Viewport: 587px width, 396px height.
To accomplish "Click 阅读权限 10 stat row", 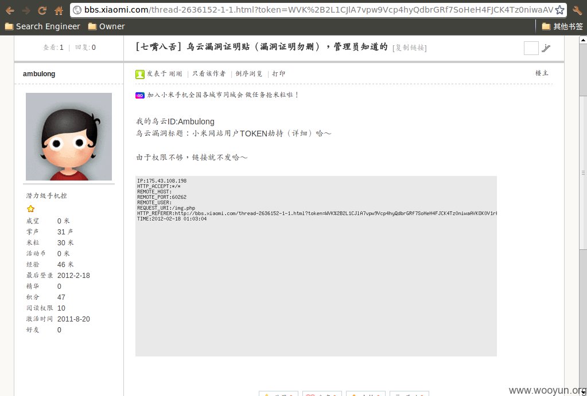I will pos(46,308).
